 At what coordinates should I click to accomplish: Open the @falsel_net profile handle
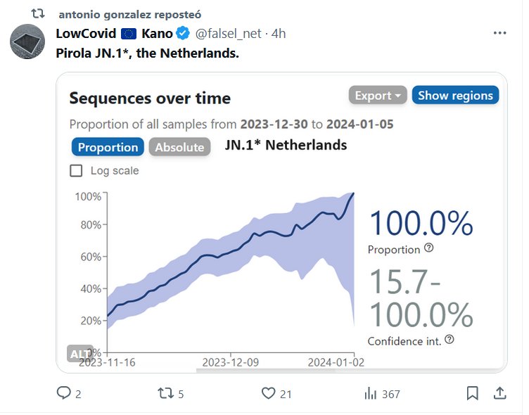(231, 33)
